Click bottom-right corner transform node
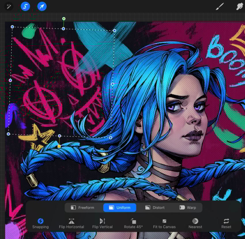The width and height of the screenshot is (245, 239). point(111,138)
